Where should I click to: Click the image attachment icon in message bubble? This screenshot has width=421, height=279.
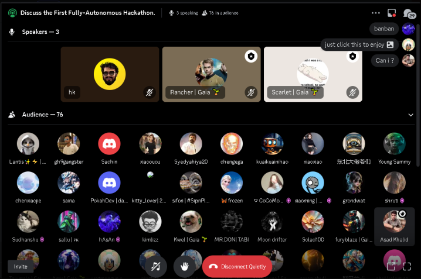pos(390,44)
